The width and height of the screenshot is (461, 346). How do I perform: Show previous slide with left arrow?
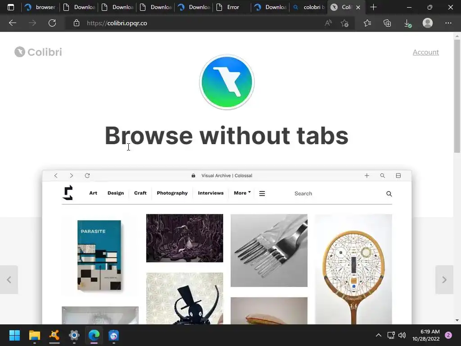(x=9, y=280)
